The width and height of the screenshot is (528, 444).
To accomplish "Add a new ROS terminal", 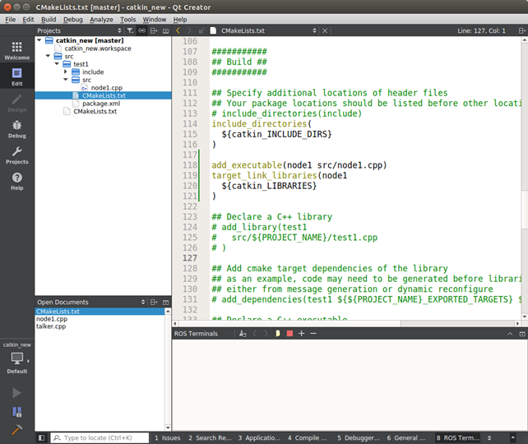I will pyautogui.click(x=301, y=334).
